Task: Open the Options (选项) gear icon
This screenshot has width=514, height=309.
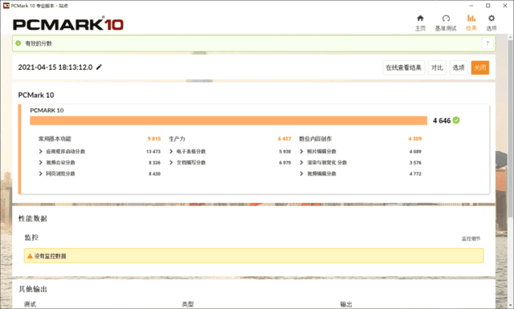Action: click(491, 18)
